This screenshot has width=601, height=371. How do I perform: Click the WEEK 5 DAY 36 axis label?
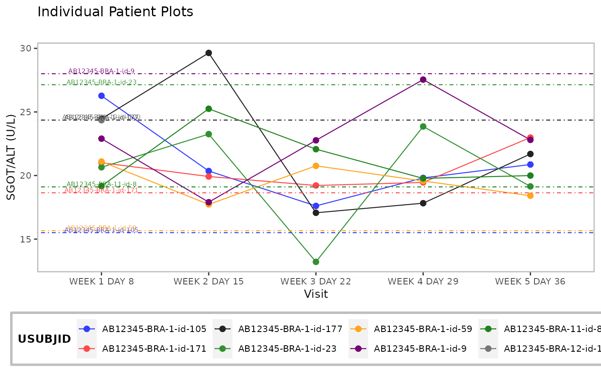click(530, 281)
